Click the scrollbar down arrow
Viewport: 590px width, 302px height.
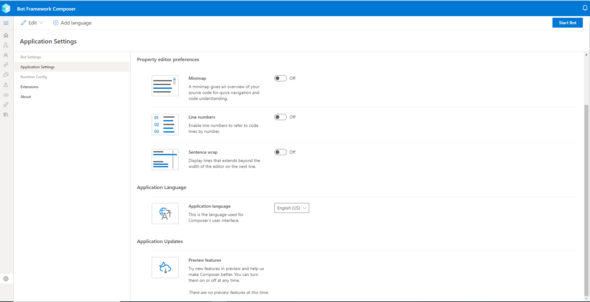pos(586,299)
